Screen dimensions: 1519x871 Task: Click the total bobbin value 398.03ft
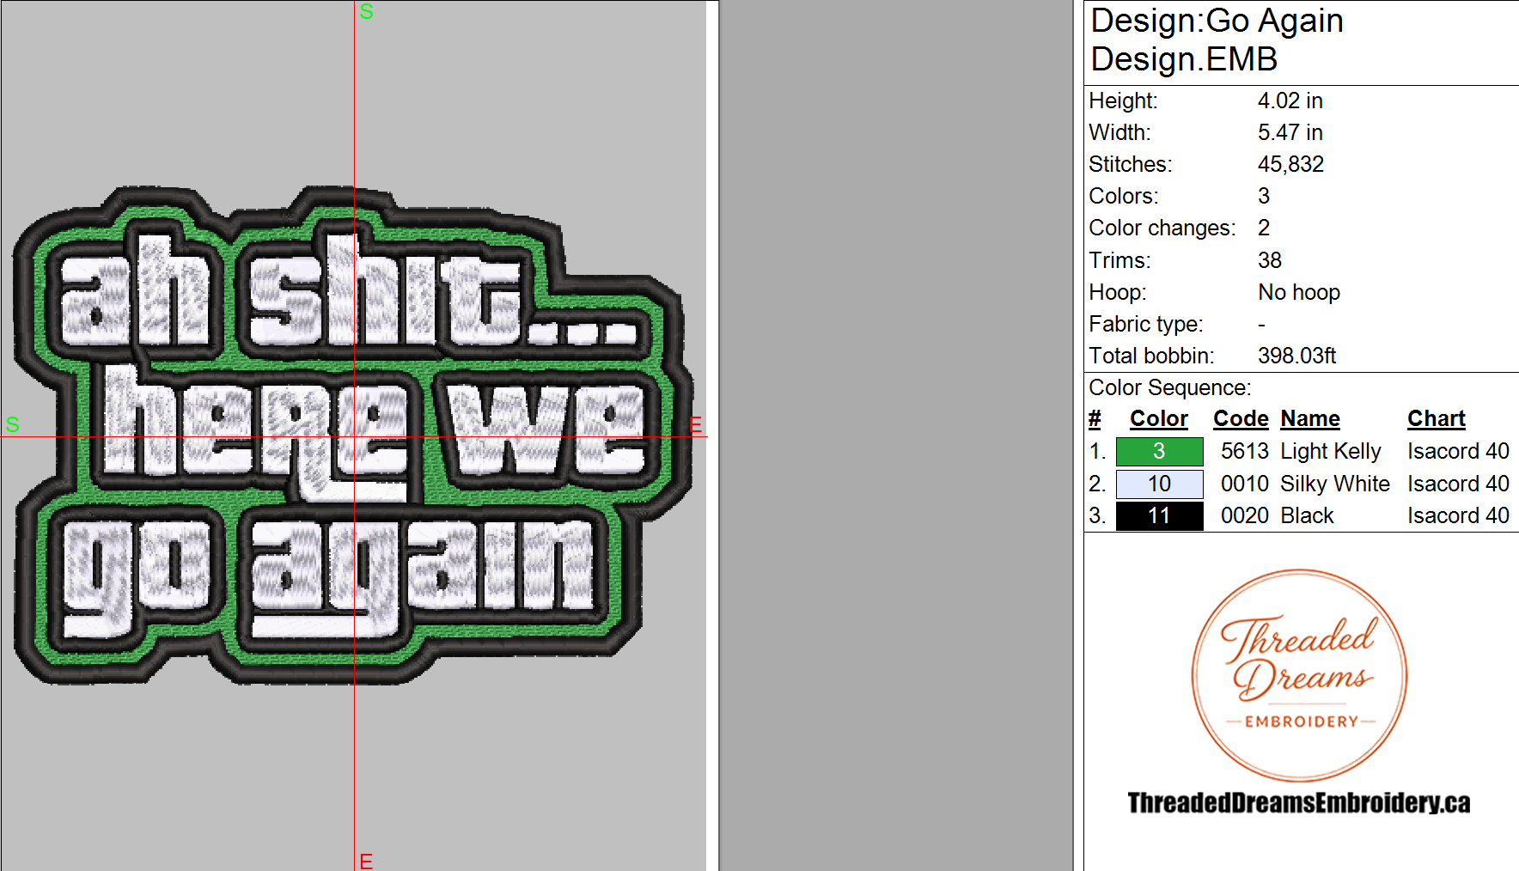point(1297,356)
